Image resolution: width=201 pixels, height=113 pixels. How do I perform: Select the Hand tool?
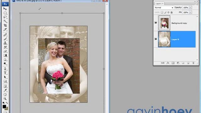click(x=5, y=94)
